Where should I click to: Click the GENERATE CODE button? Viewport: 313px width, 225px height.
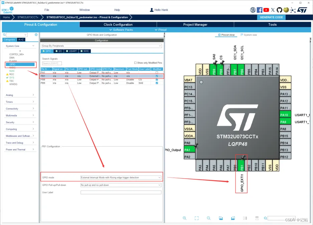coord(271,17)
